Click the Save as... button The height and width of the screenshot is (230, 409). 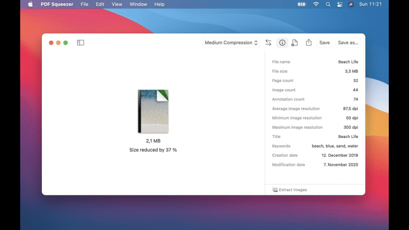(x=348, y=43)
